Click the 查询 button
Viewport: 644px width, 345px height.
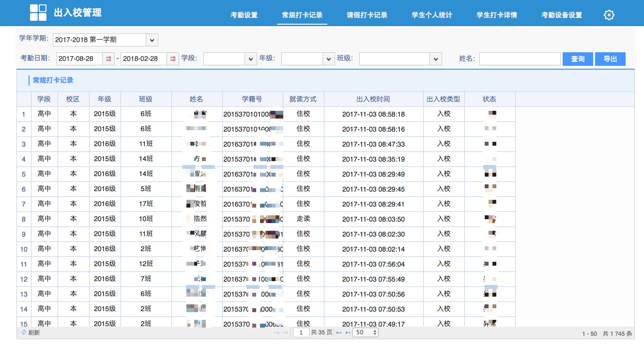(578, 59)
